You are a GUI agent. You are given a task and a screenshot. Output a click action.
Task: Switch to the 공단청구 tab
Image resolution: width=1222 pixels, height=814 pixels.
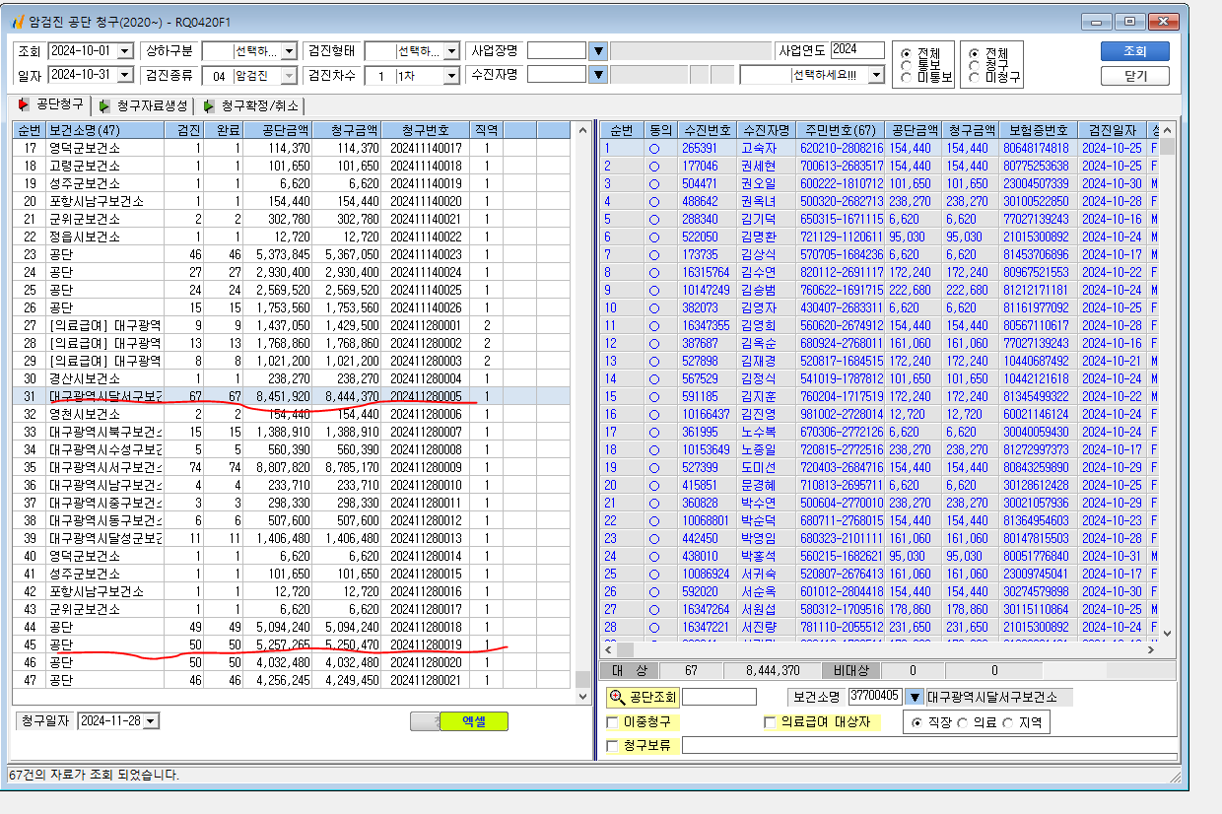pos(51,104)
